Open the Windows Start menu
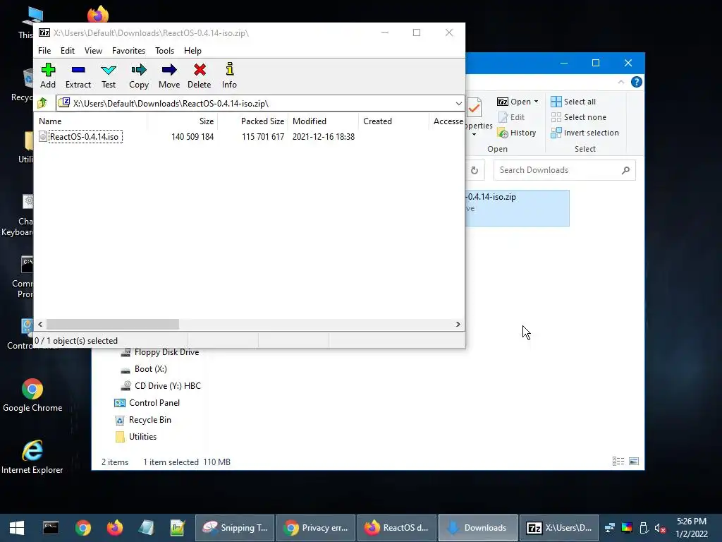 (17, 528)
